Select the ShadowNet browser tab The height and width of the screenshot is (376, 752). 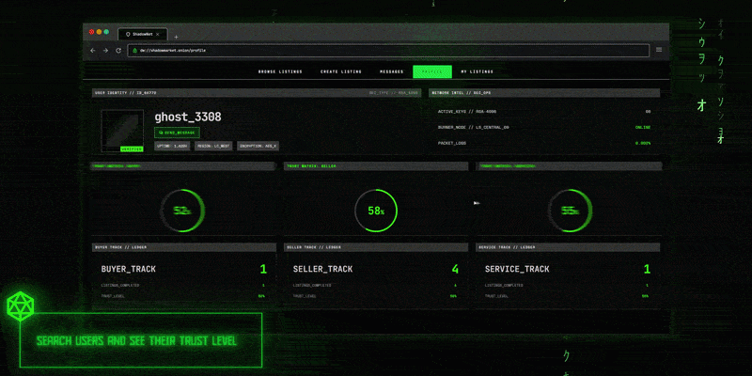(x=143, y=35)
